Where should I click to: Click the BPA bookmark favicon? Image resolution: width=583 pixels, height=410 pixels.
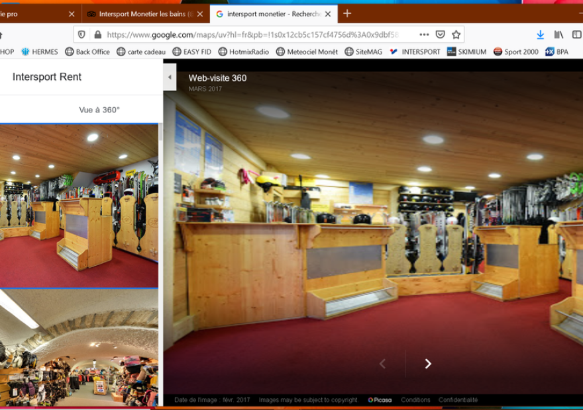[x=549, y=52]
